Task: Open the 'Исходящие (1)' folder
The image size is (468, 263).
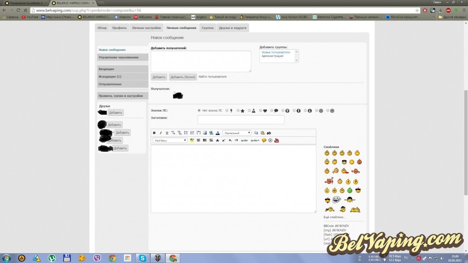Action: point(123,77)
